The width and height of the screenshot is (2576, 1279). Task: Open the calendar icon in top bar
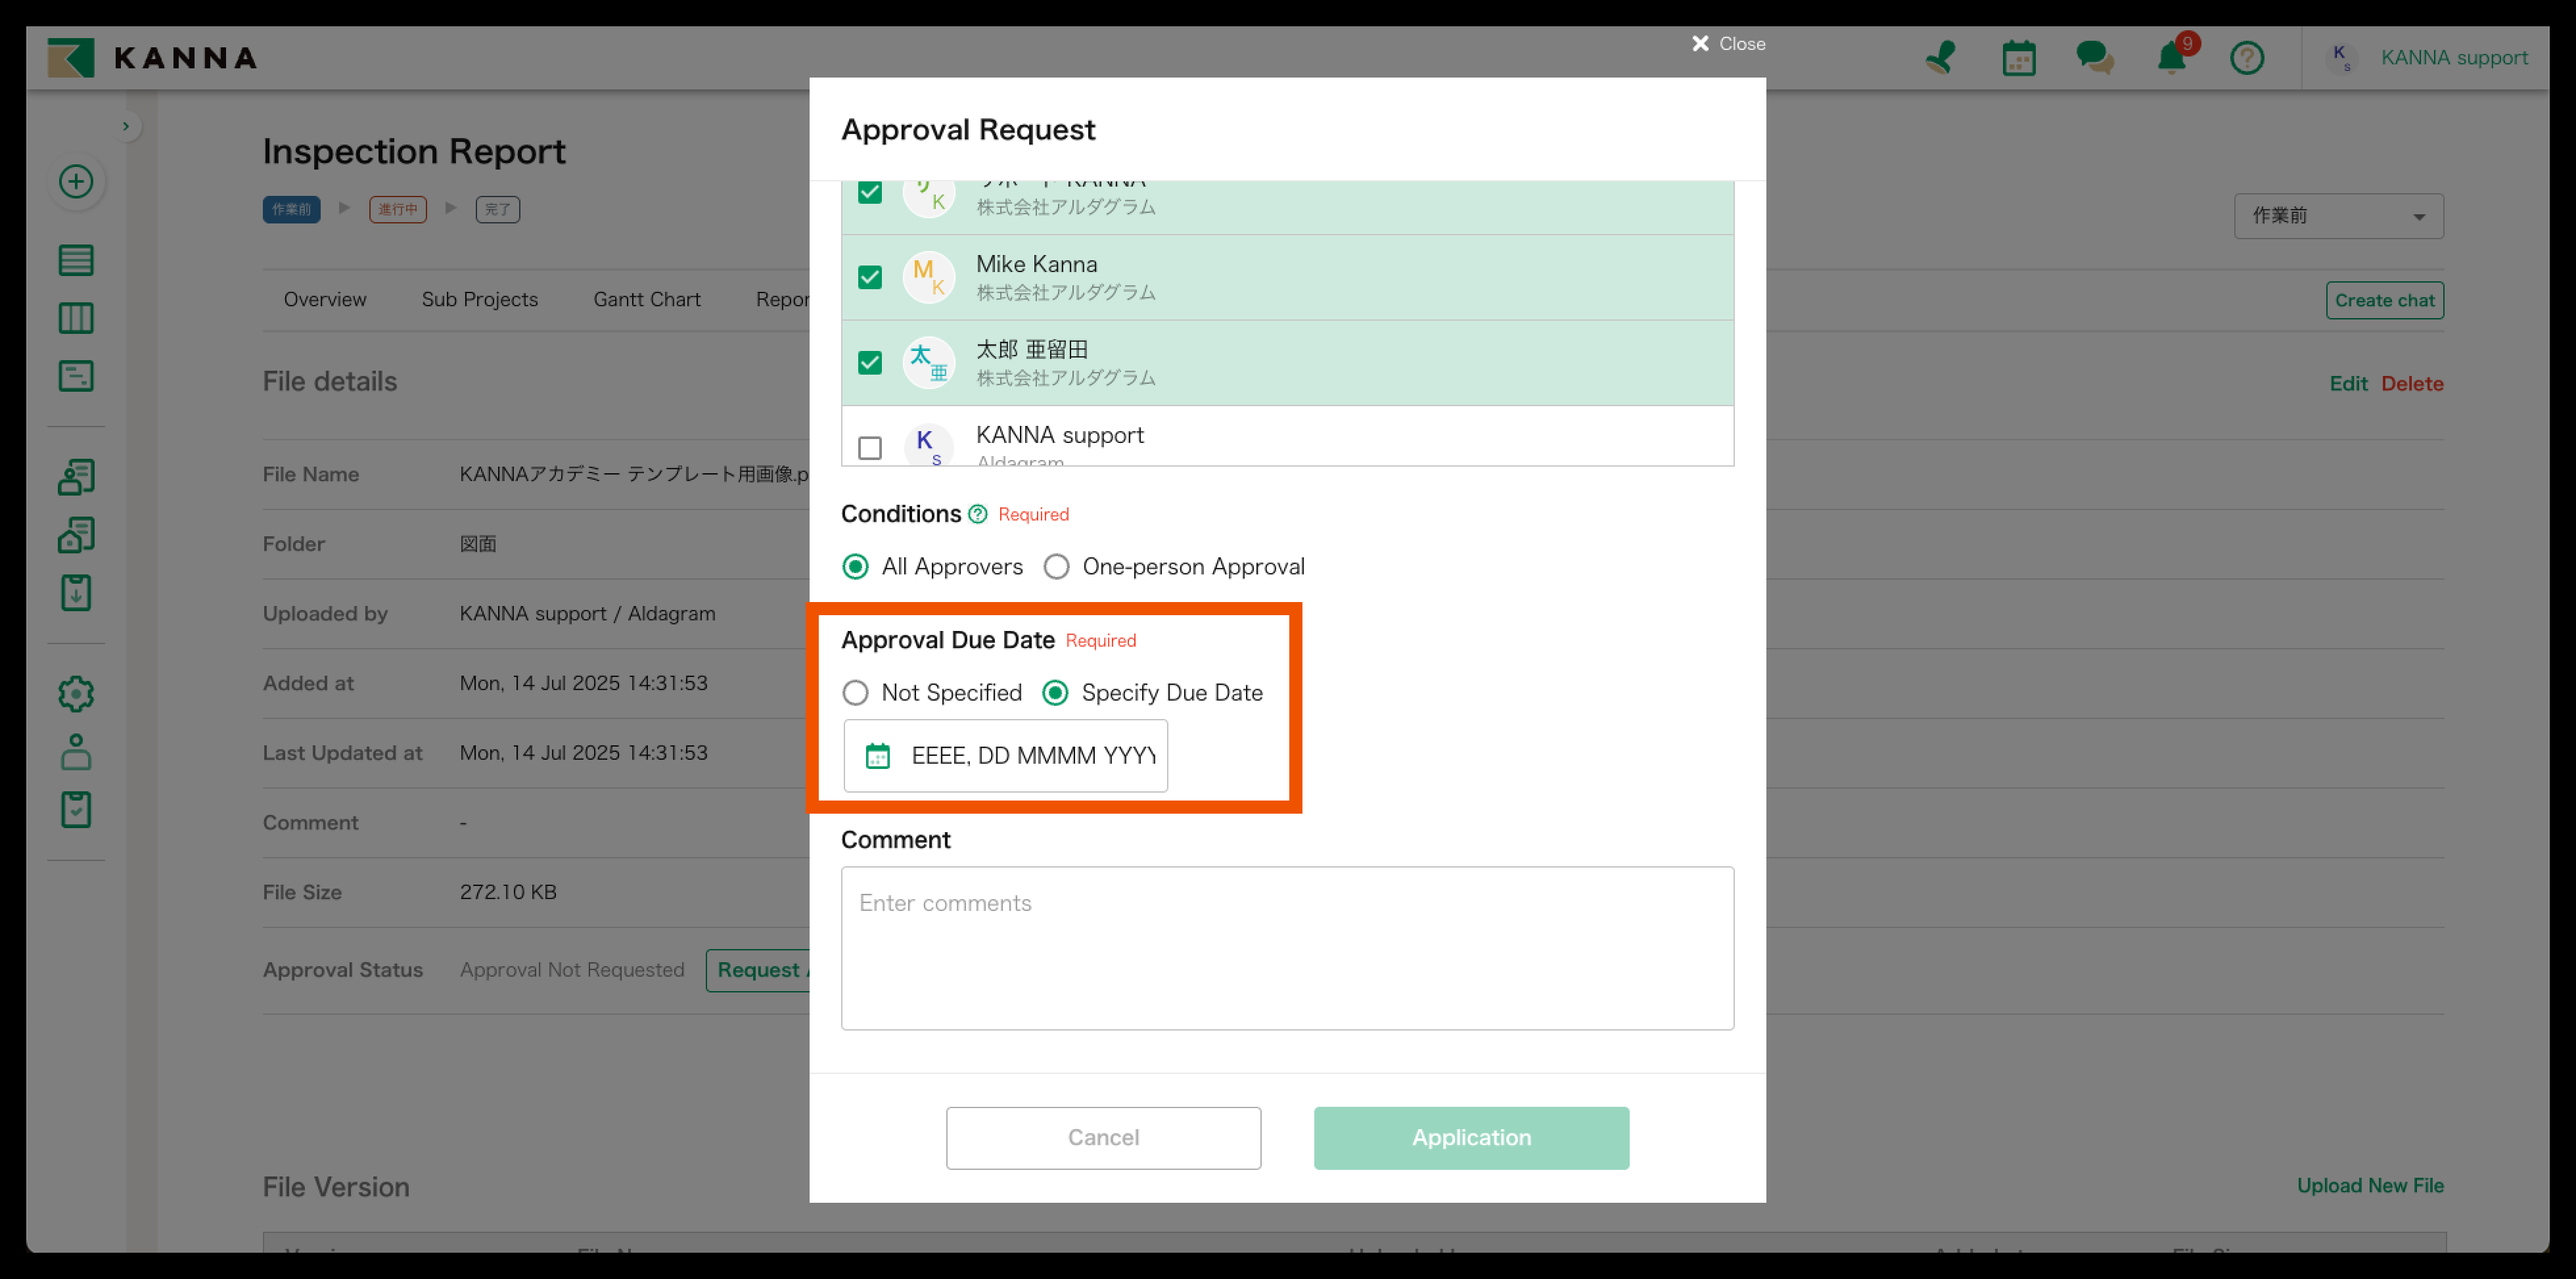pyautogui.click(x=2018, y=58)
